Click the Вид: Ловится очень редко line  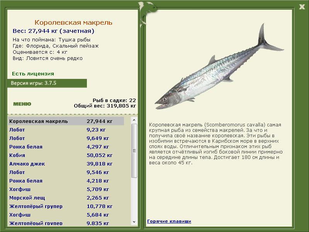48,58
